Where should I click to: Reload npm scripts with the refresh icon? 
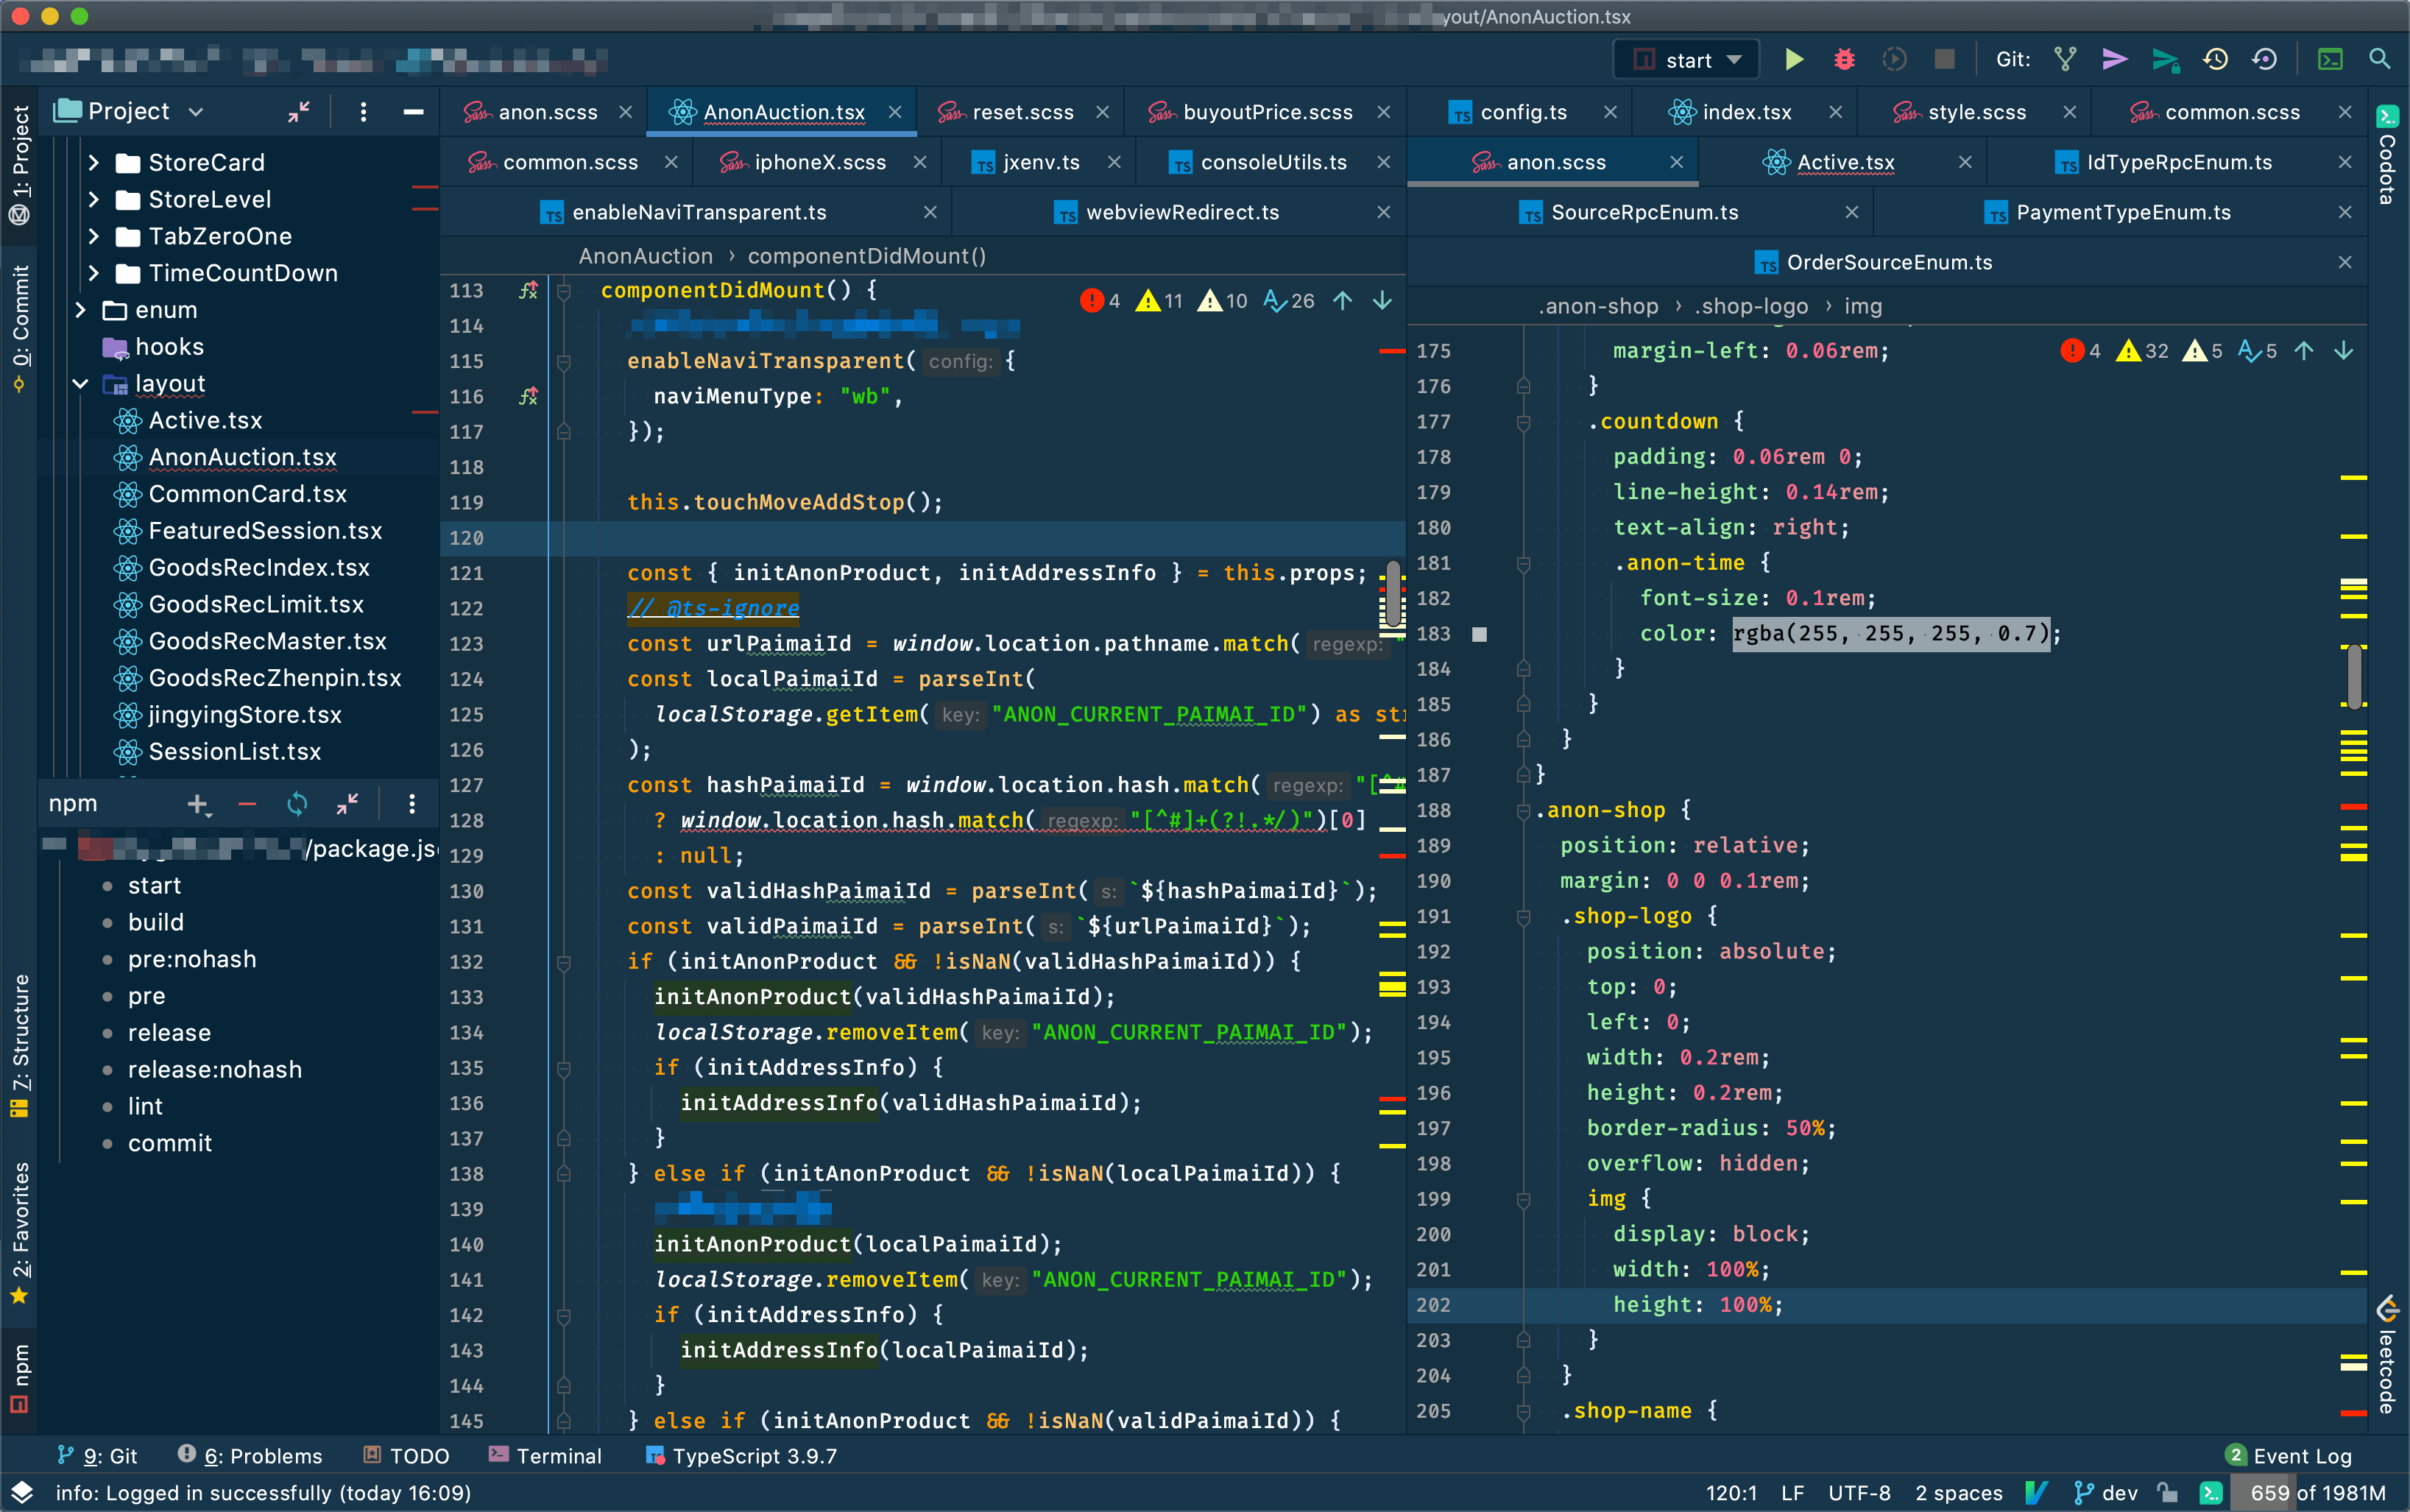(297, 803)
